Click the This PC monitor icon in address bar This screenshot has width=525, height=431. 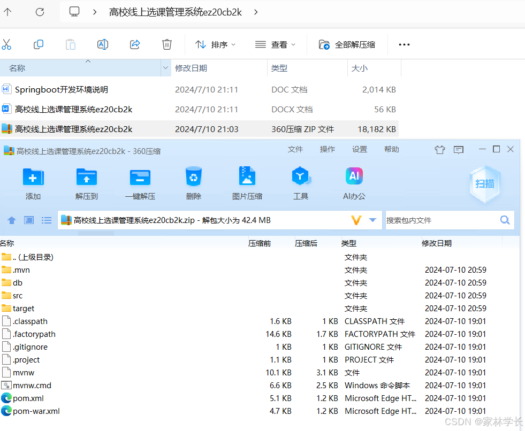pyautogui.click(x=74, y=12)
